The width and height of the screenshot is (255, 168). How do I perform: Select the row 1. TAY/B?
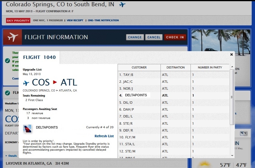click(173, 75)
